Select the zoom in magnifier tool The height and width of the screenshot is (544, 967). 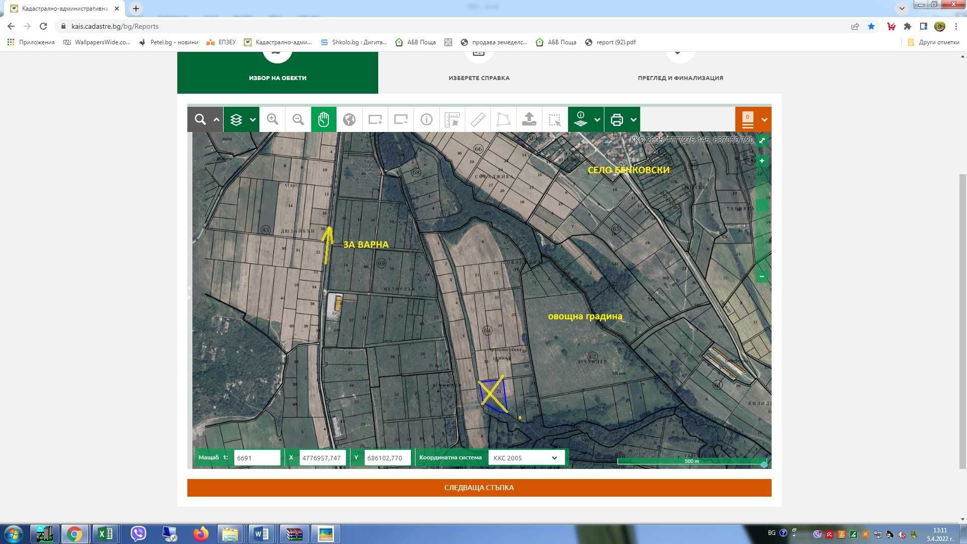272,119
